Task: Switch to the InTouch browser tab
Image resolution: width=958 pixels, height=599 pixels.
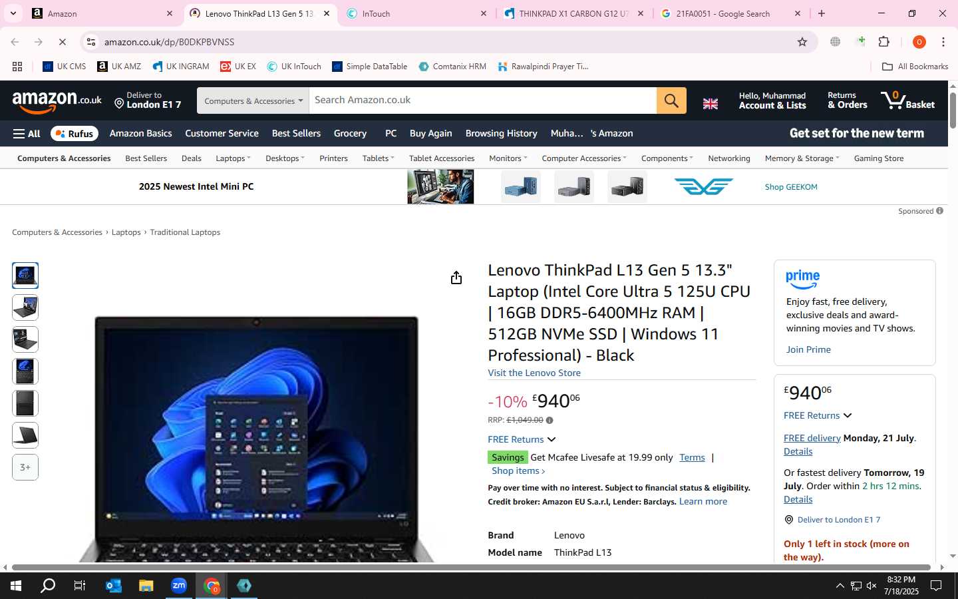Action: [416, 13]
